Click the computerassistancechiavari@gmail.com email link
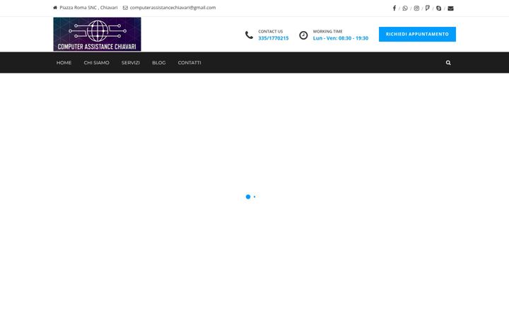 coord(172,8)
